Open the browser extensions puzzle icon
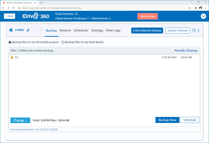The image size is (209, 143). [x=196, y=8]
